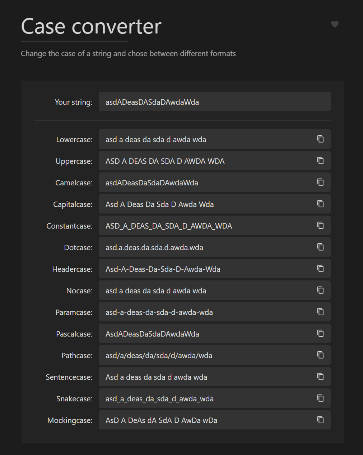The width and height of the screenshot is (363, 455).
Task: Click inside the Constantcase result field
Action: click(x=205, y=226)
